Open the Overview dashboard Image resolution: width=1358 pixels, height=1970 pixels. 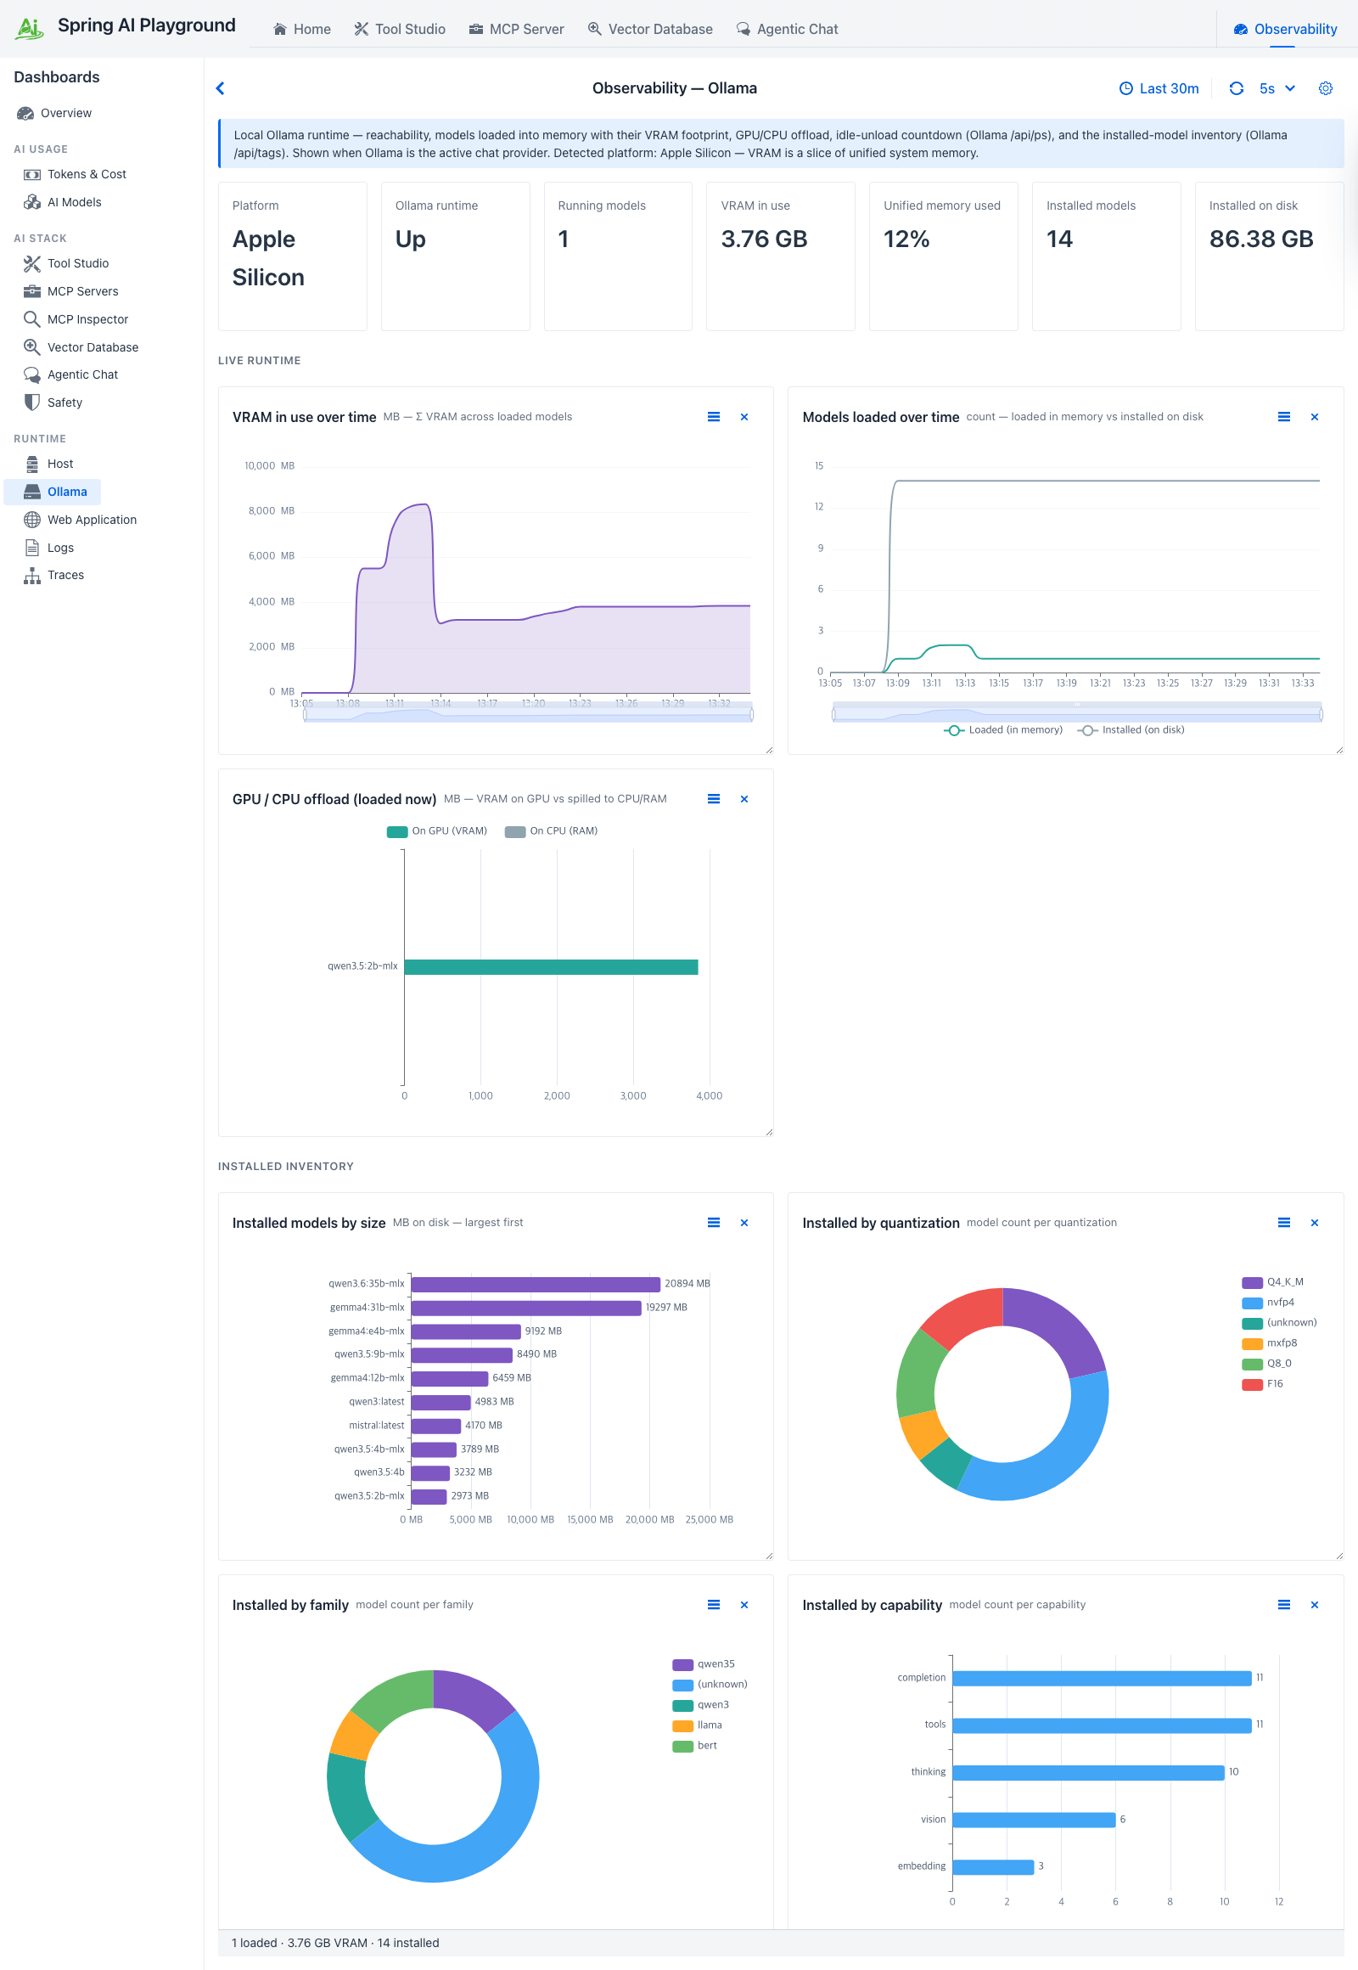point(54,113)
